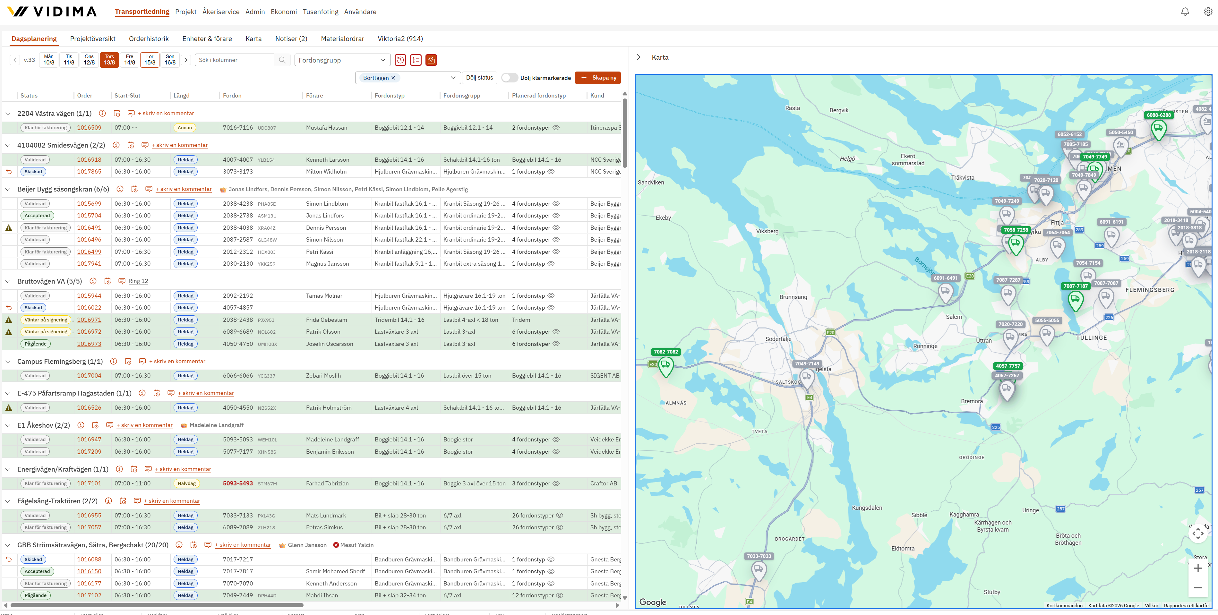Collapse the E1 Åkeshov group

[8, 426]
